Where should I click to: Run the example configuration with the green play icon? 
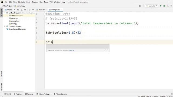[161, 6]
